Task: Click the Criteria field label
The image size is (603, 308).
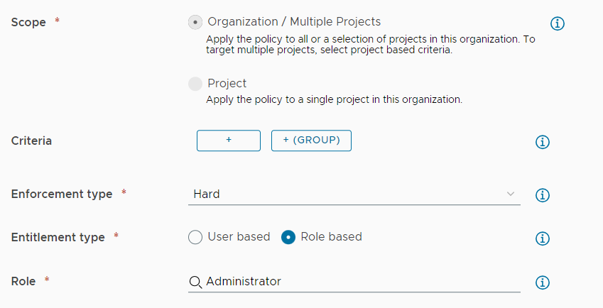Action: tap(31, 141)
